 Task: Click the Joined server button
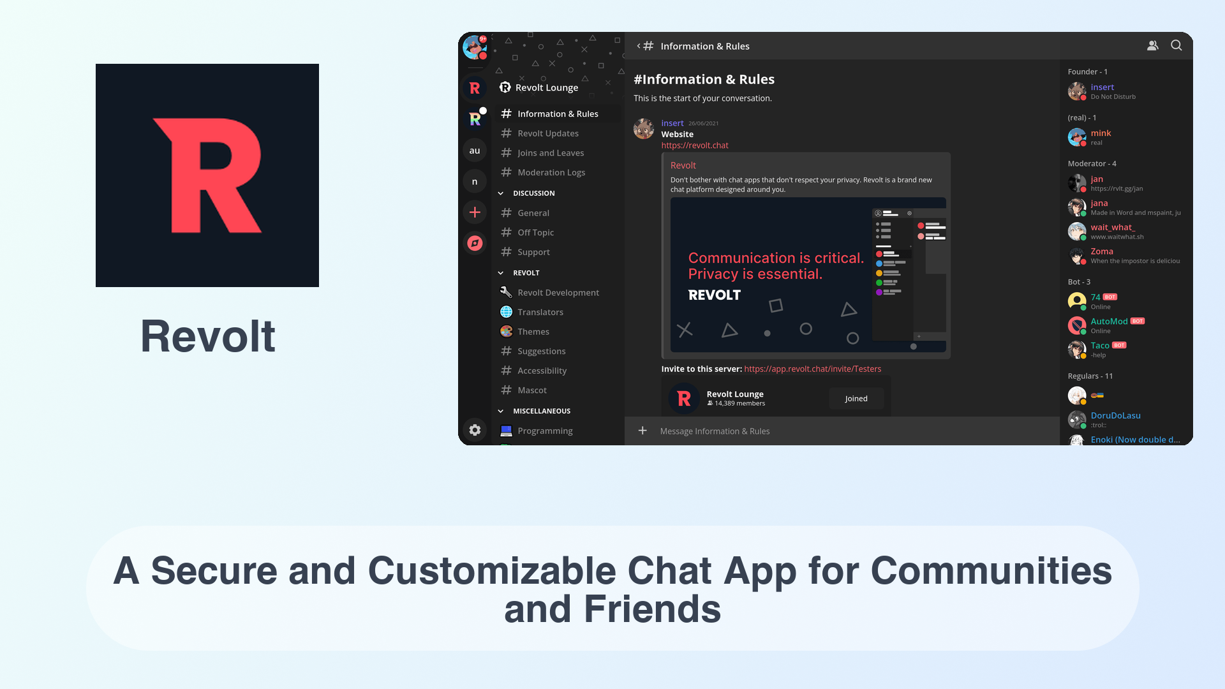pyautogui.click(x=856, y=398)
